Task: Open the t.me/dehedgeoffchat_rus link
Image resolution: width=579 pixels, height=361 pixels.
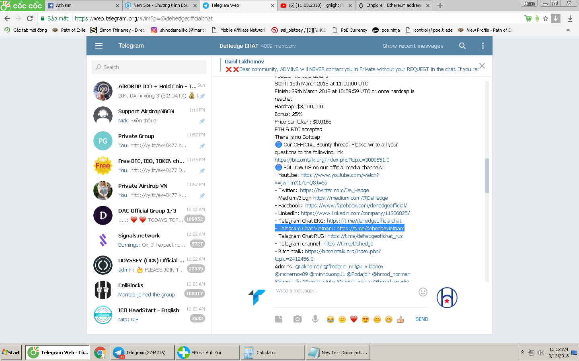Action: (x=365, y=236)
